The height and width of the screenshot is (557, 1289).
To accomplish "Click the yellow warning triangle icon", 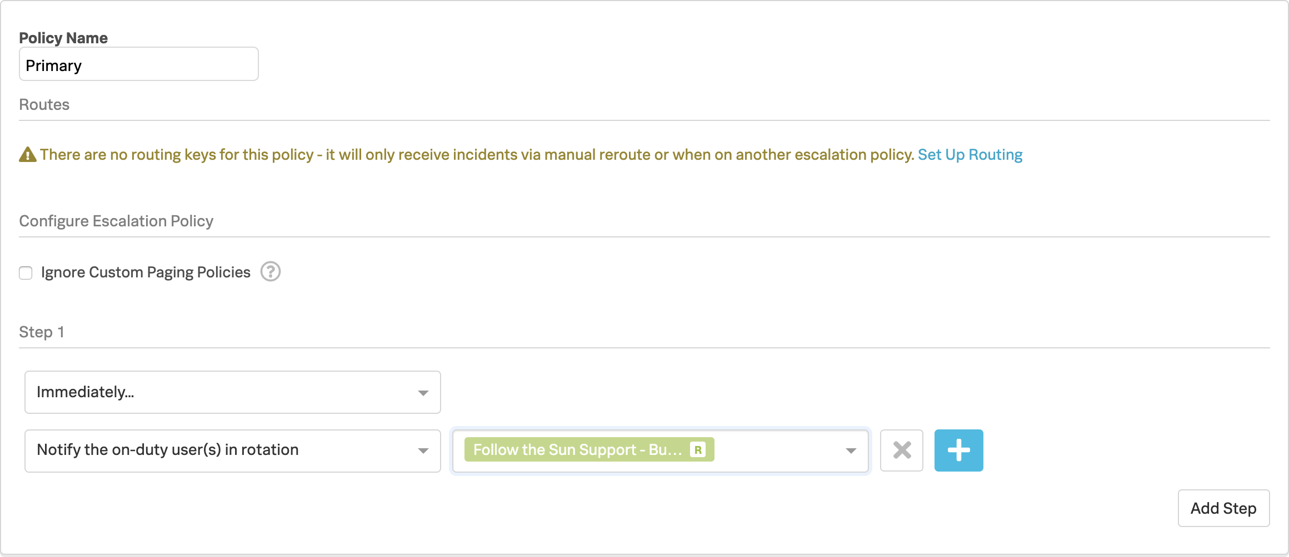I will coord(28,155).
